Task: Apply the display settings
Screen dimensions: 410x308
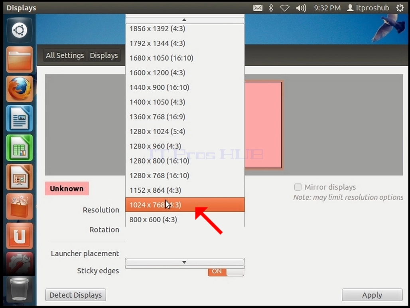Action: [372, 295]
